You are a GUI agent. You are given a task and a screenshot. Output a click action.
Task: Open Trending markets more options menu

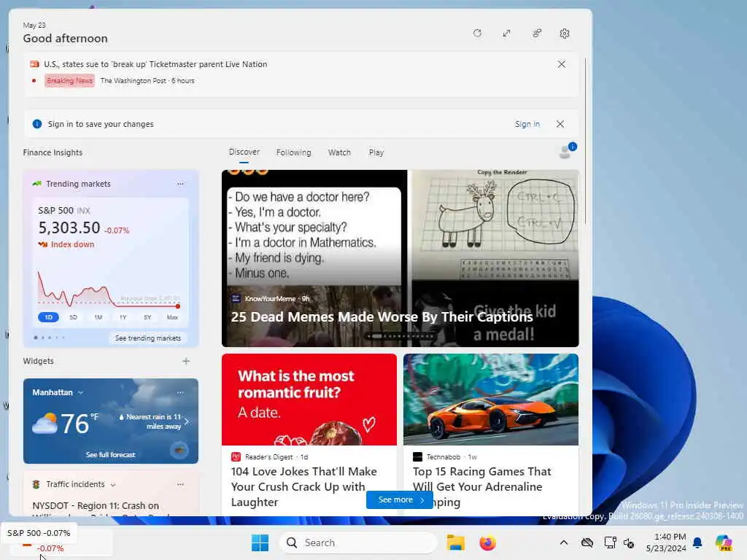point(180,184)
